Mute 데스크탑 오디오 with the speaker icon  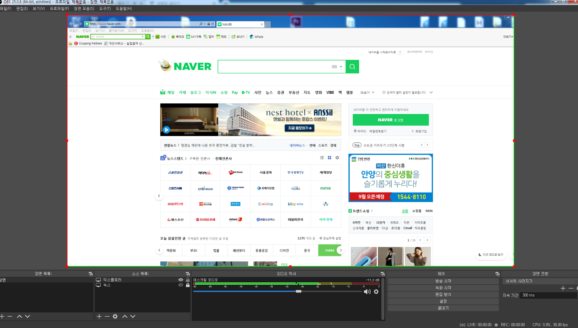pyautogui.click(x=367, y=292)
